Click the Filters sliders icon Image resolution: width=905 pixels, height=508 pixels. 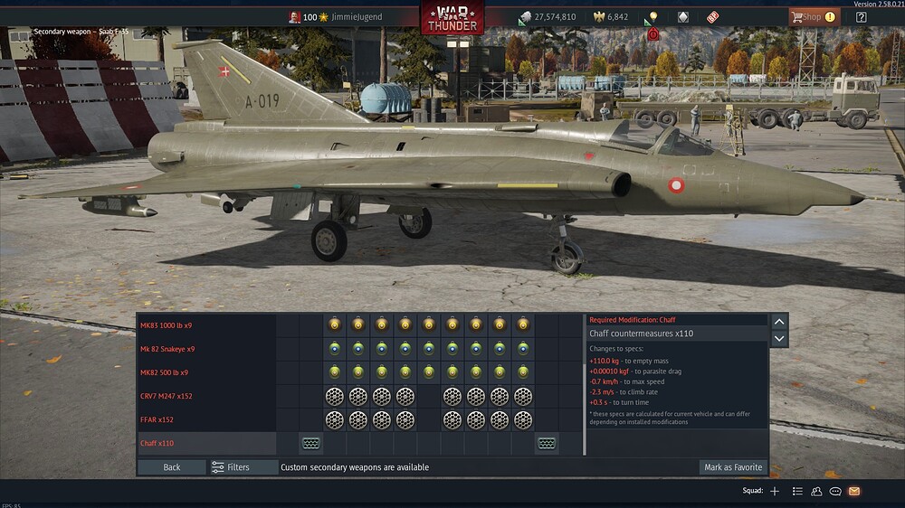[217, 467]
